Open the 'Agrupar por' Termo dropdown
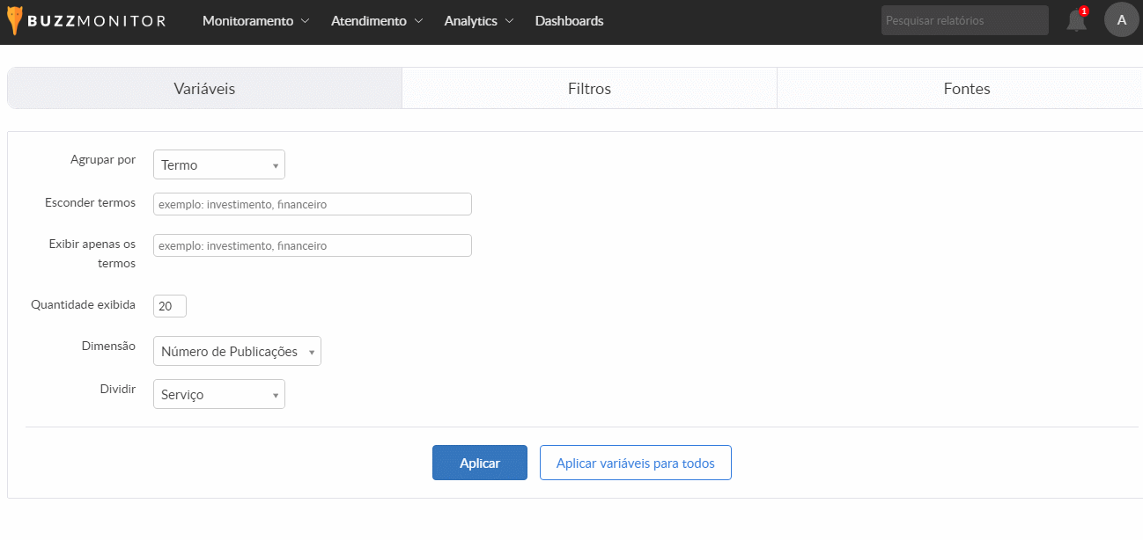 219,165
